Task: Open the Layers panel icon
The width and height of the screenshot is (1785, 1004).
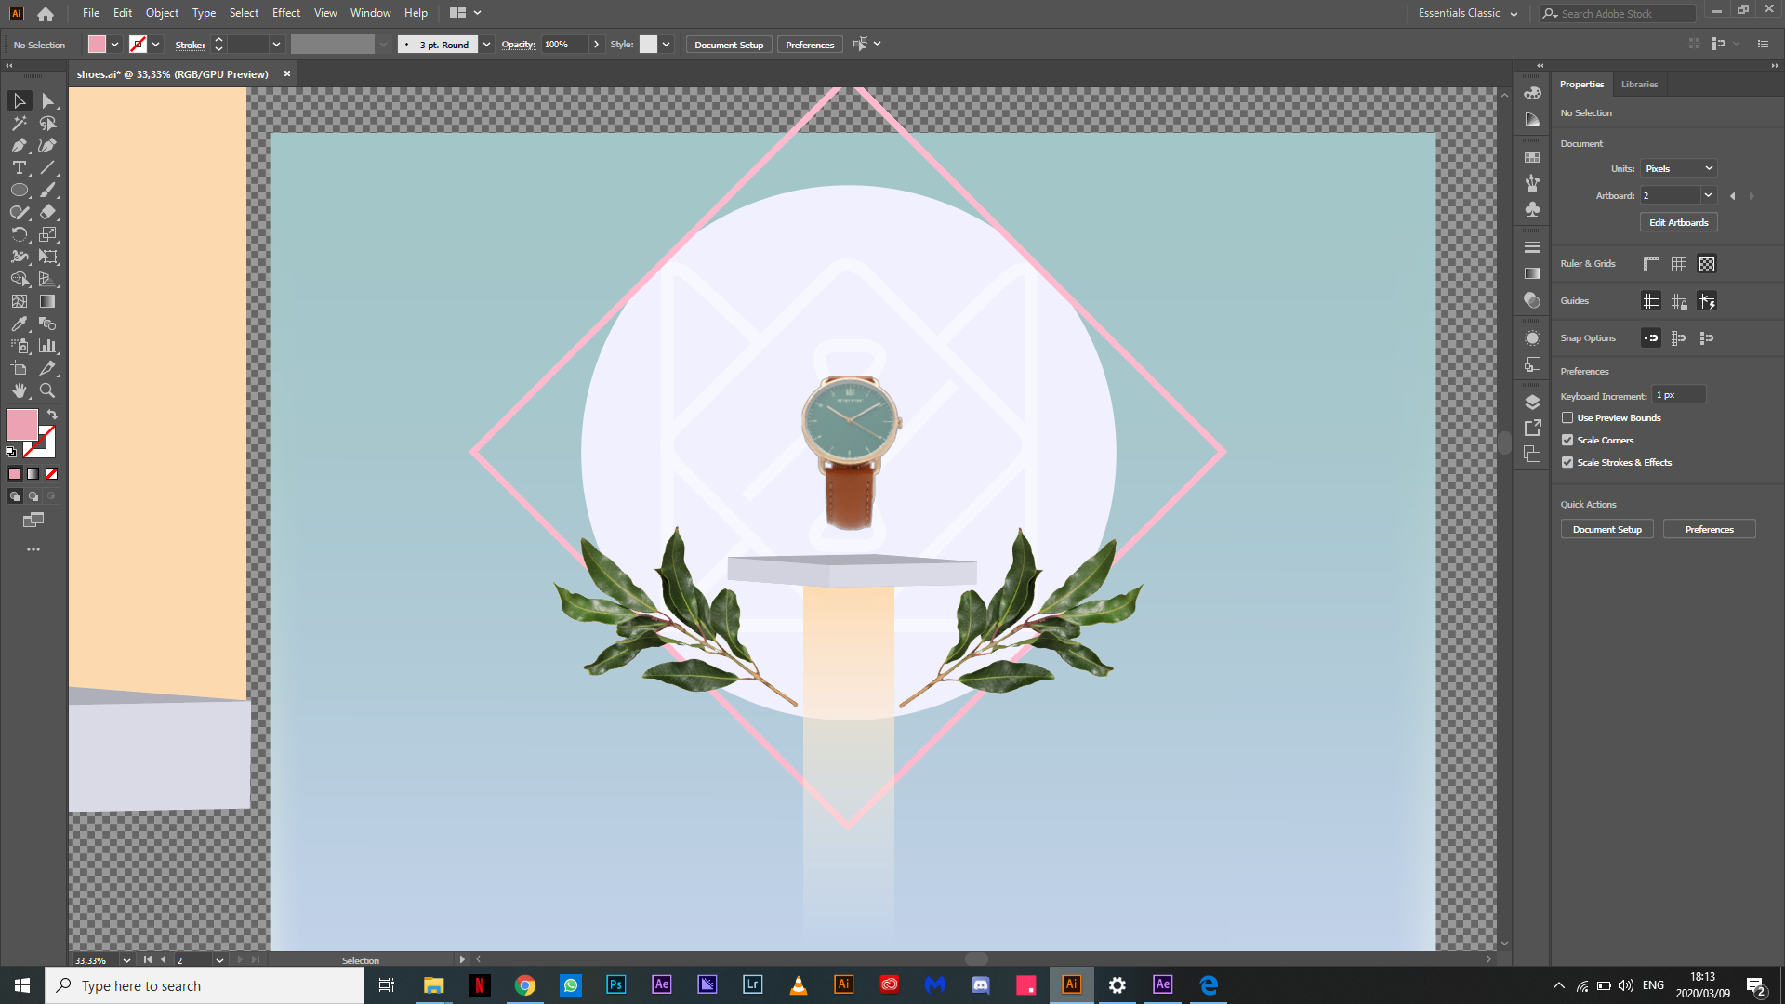Action: (x=1532, y=402)
